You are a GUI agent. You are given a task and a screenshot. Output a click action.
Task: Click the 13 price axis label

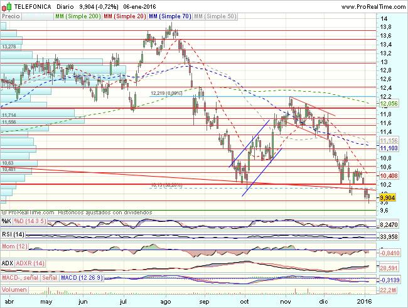(384, 62)
